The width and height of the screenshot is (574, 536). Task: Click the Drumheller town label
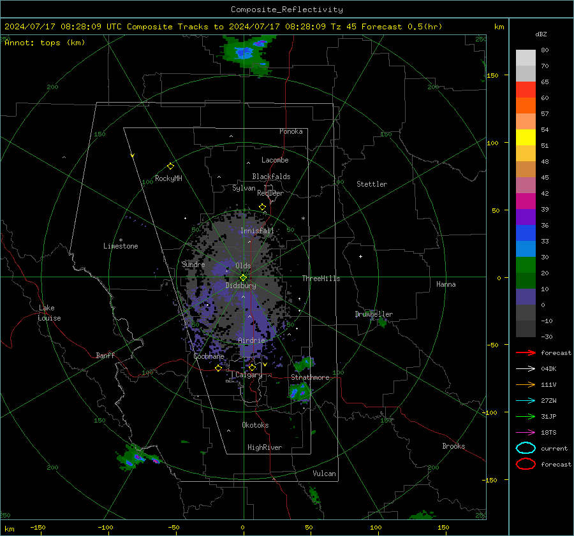(x=374, y=314)
